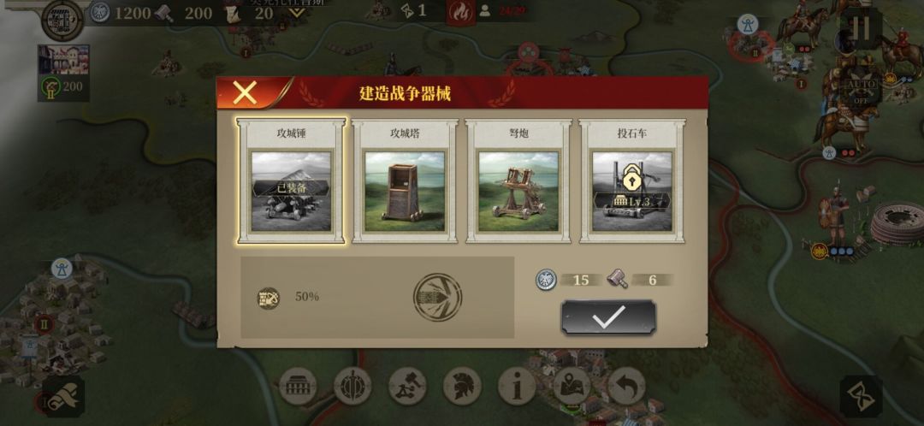
Task: Select the 攻城锤 battering ram card
Action: click(291, 180)
